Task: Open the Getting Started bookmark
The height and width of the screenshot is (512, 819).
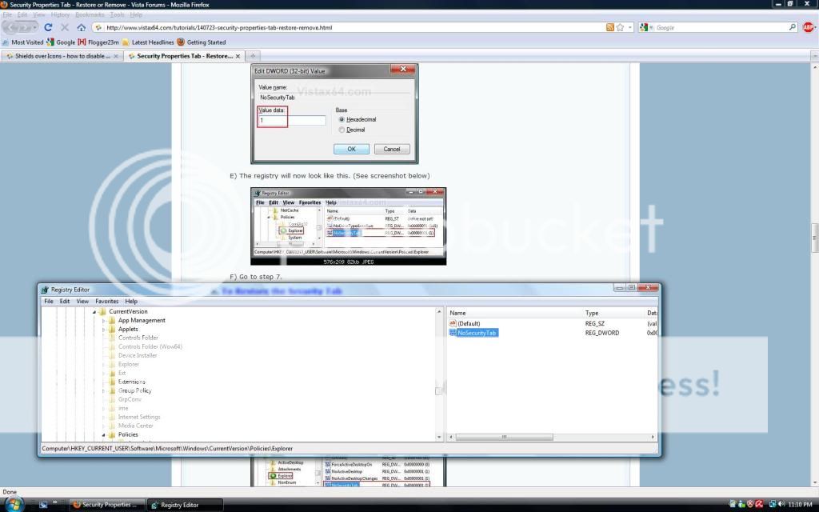Action: click(202, 42)
